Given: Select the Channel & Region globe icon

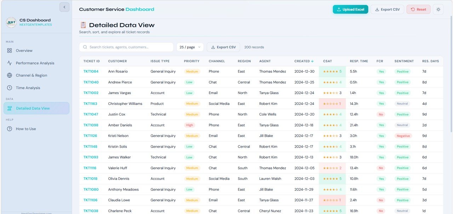Looking at the screenshot, I should [9, 75].
